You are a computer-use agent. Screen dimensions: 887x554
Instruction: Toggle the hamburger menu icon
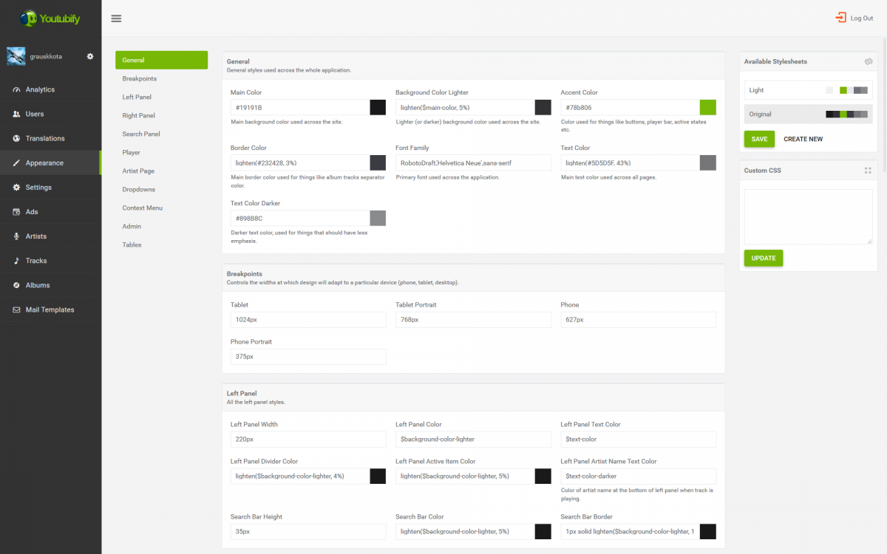point(116,18)
